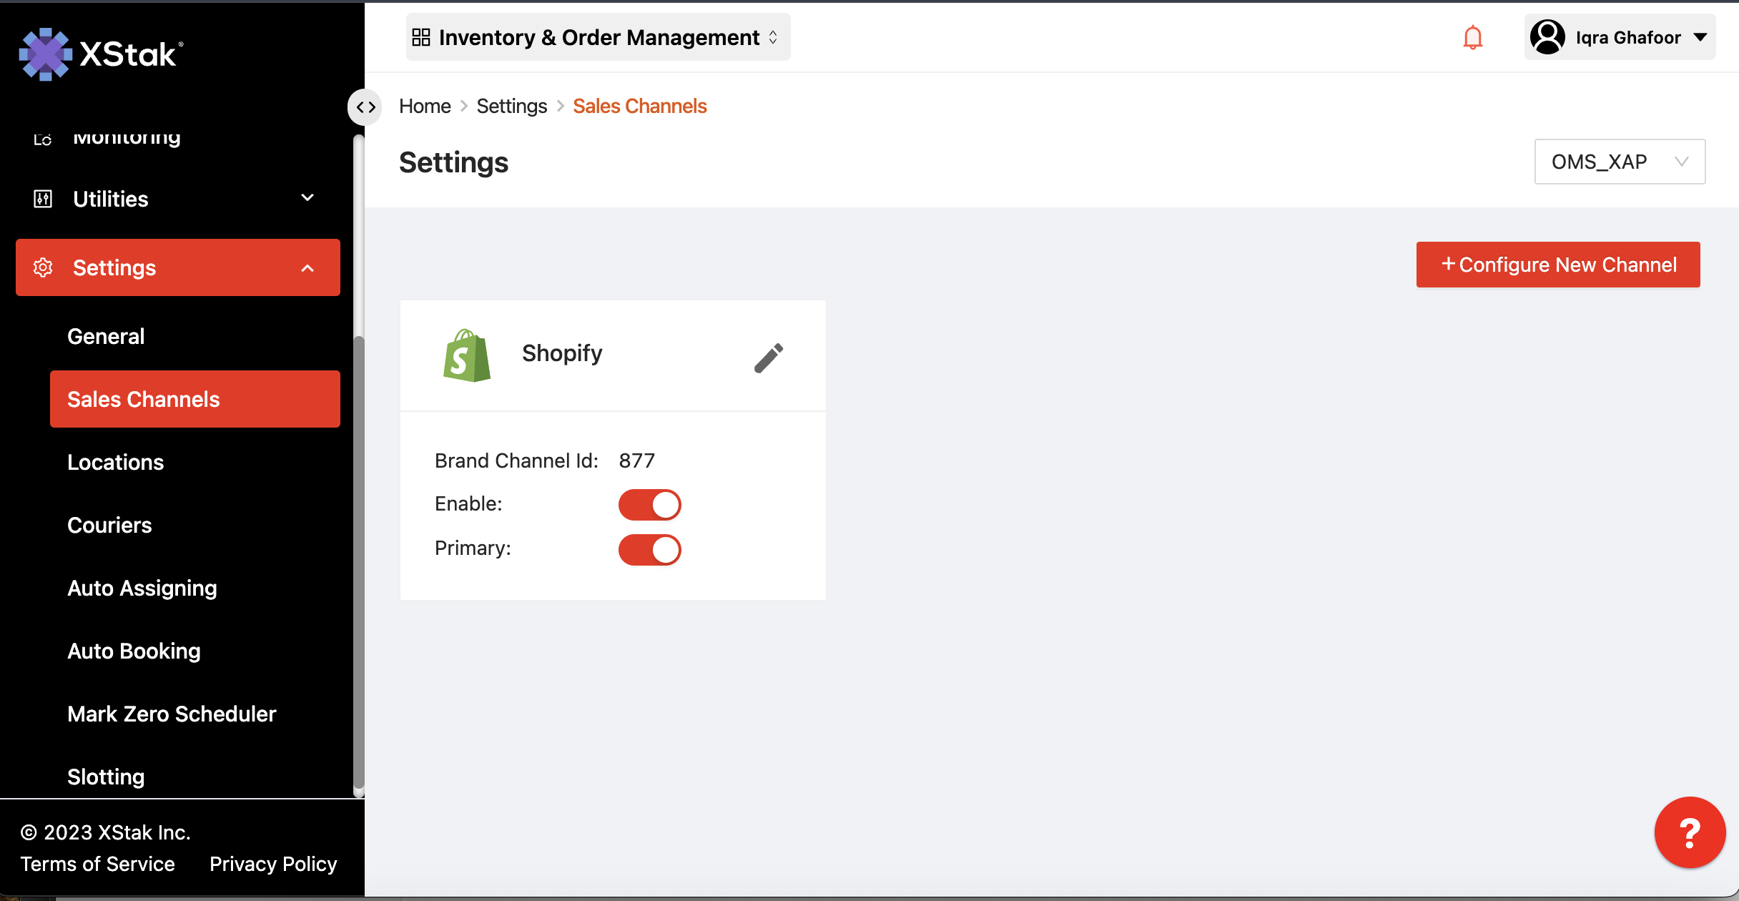Click the notification bell icon
This screenshot has height=901, width=1739.
pyautogui.click(x=1472, y=37)
